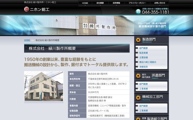Click the gear icon beside 製造組立部門

click(x=138, y=118)
